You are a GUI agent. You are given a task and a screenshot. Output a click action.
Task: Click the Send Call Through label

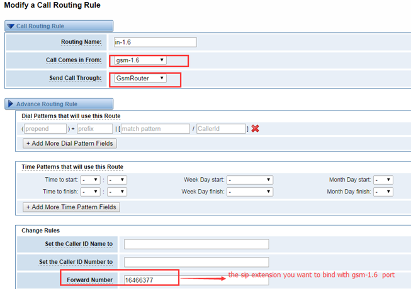click(76, 78)
